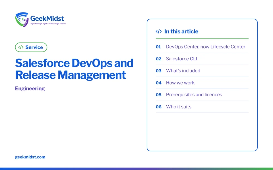
Task: Open the geekmidst.com link
Action: pyautogui.click(x=30, y=157)
